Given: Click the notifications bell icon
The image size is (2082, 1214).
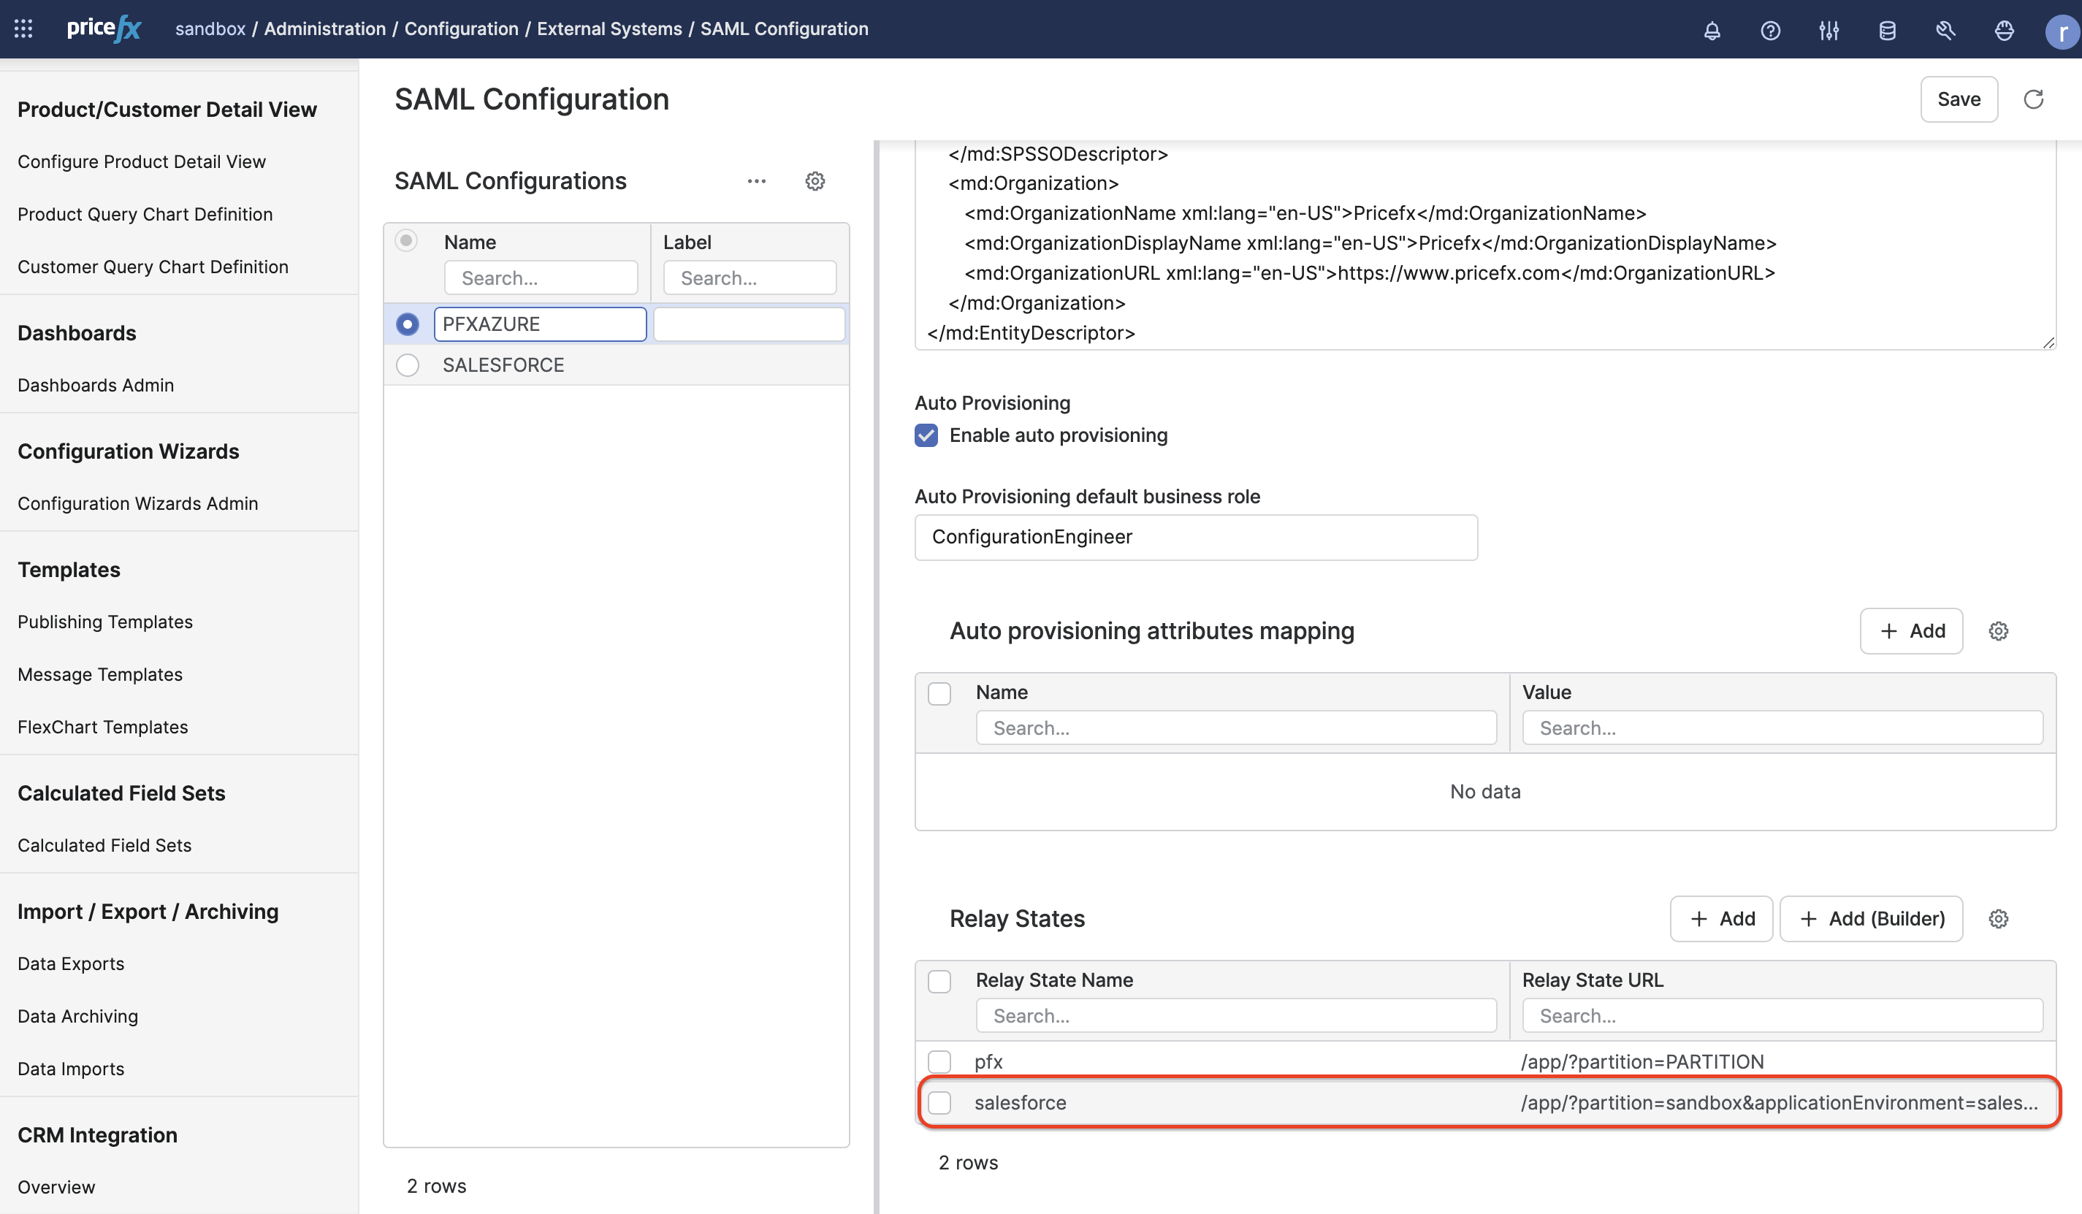Looking at the screenshot, I should 1712,31.
